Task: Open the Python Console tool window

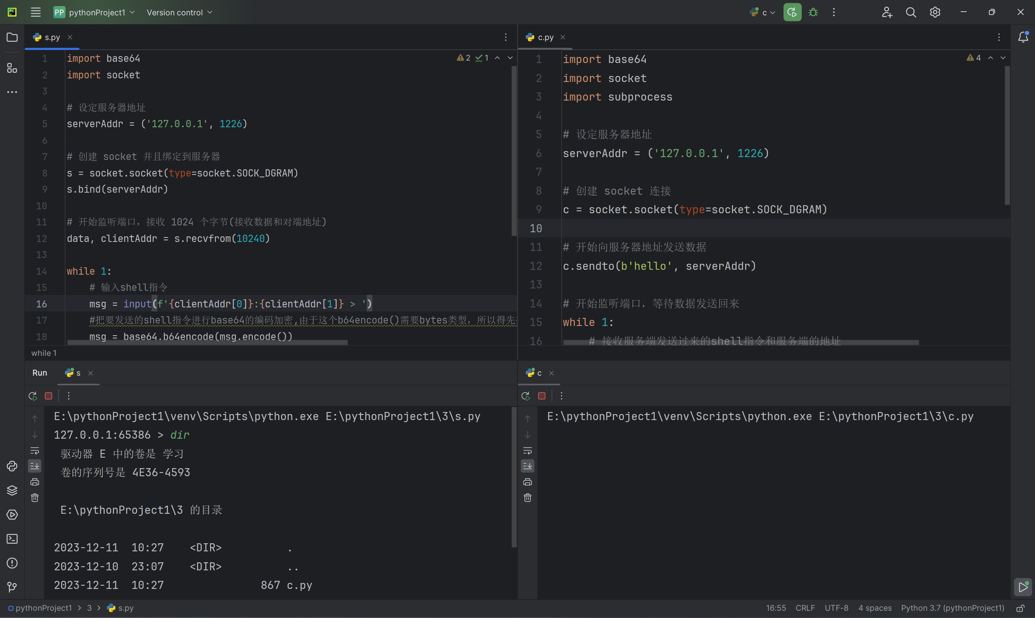Action: click(12, 466)
